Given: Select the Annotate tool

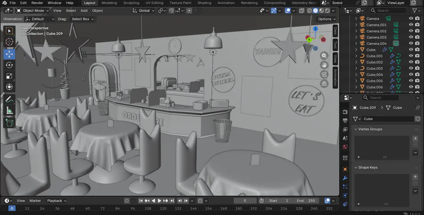Looking at the screenshot, I should (x=9, y=99).
